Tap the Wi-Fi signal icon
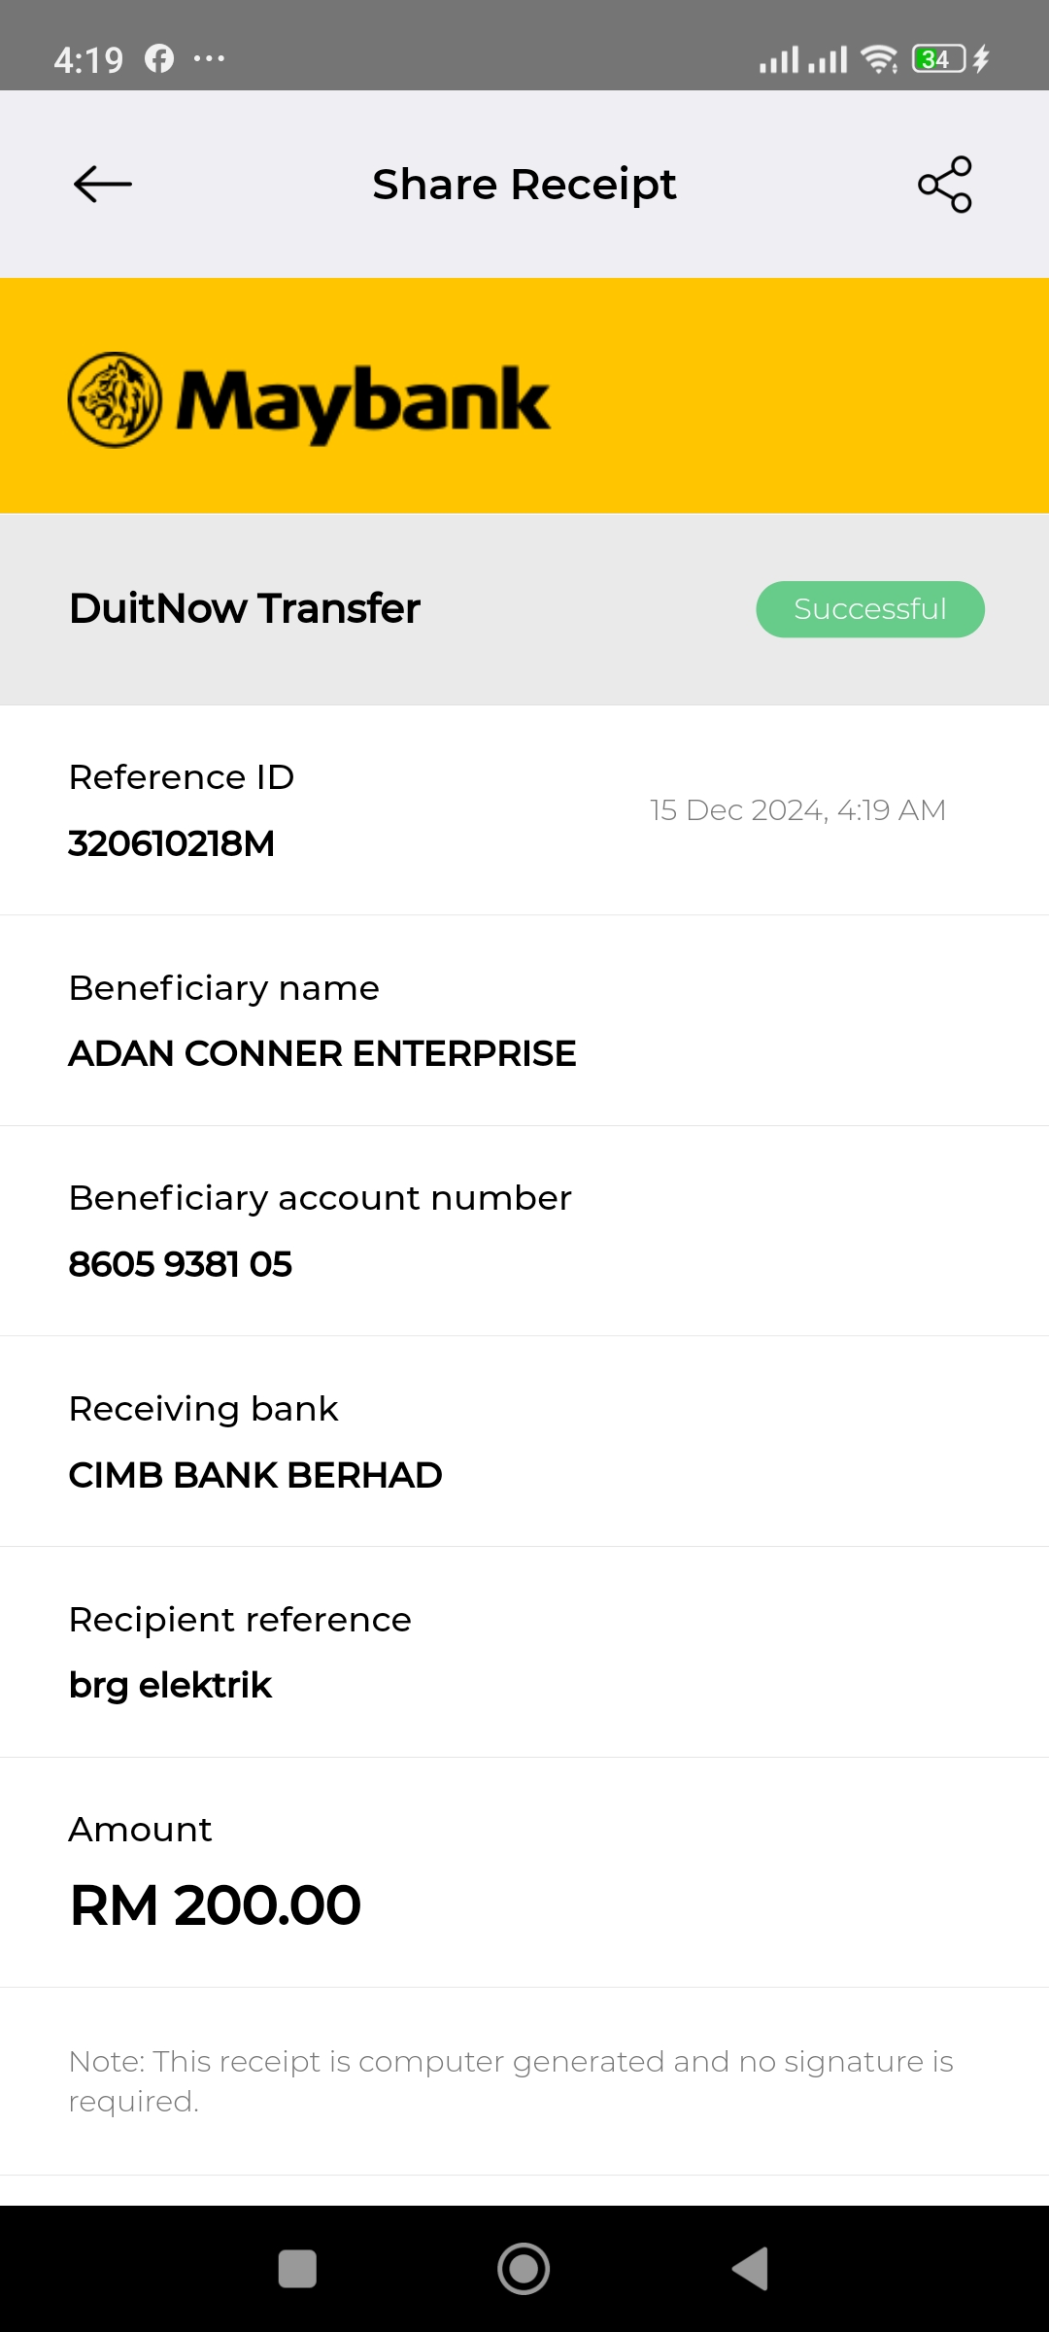 click(879, 59)
